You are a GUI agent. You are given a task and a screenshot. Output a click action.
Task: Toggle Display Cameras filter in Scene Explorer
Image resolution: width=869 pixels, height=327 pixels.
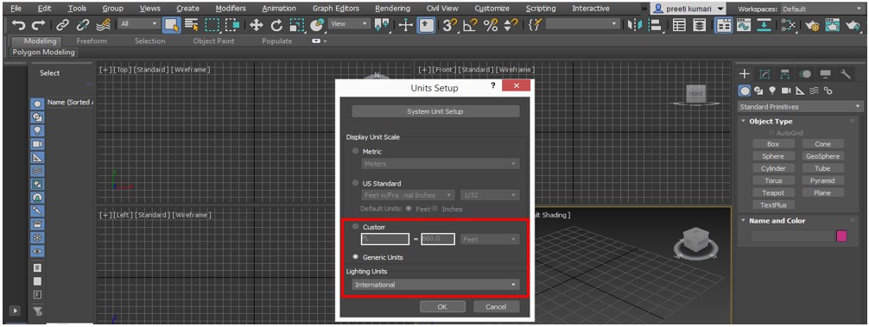click(x=37, y=144)
